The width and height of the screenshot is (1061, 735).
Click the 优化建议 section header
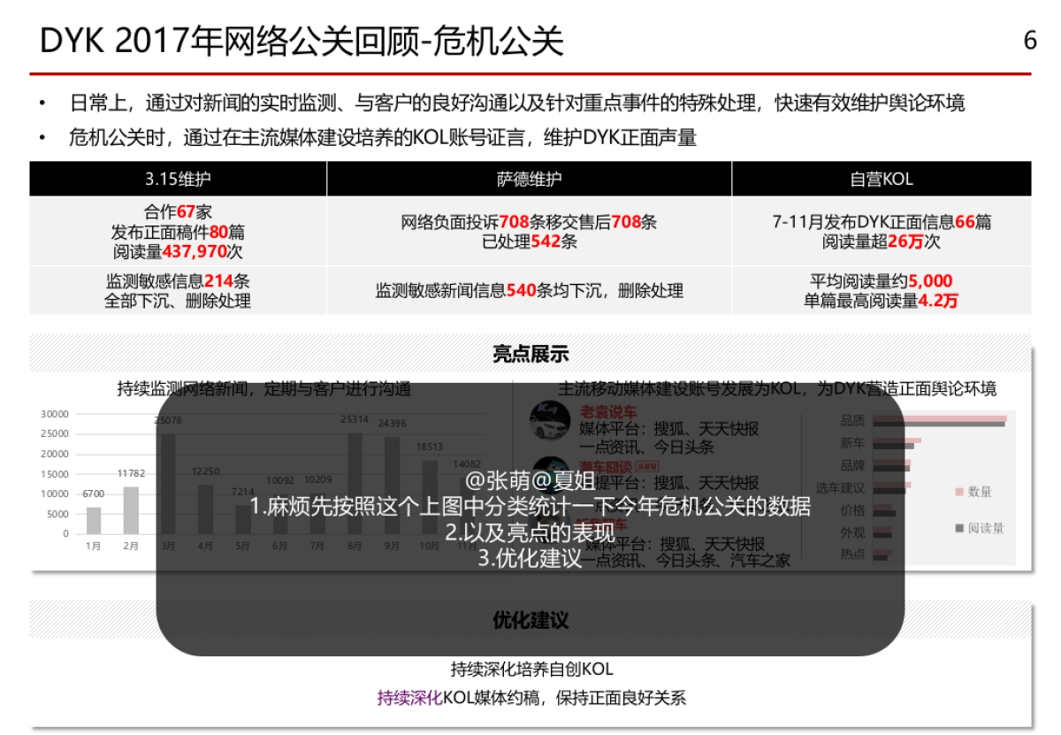pyautogui.click(x=531, y=621)
